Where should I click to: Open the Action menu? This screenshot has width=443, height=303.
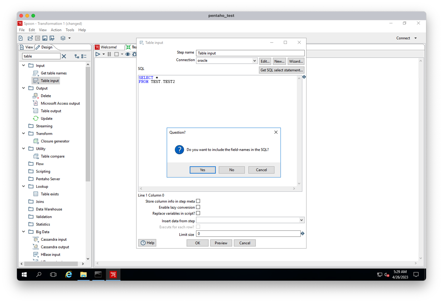56,30
